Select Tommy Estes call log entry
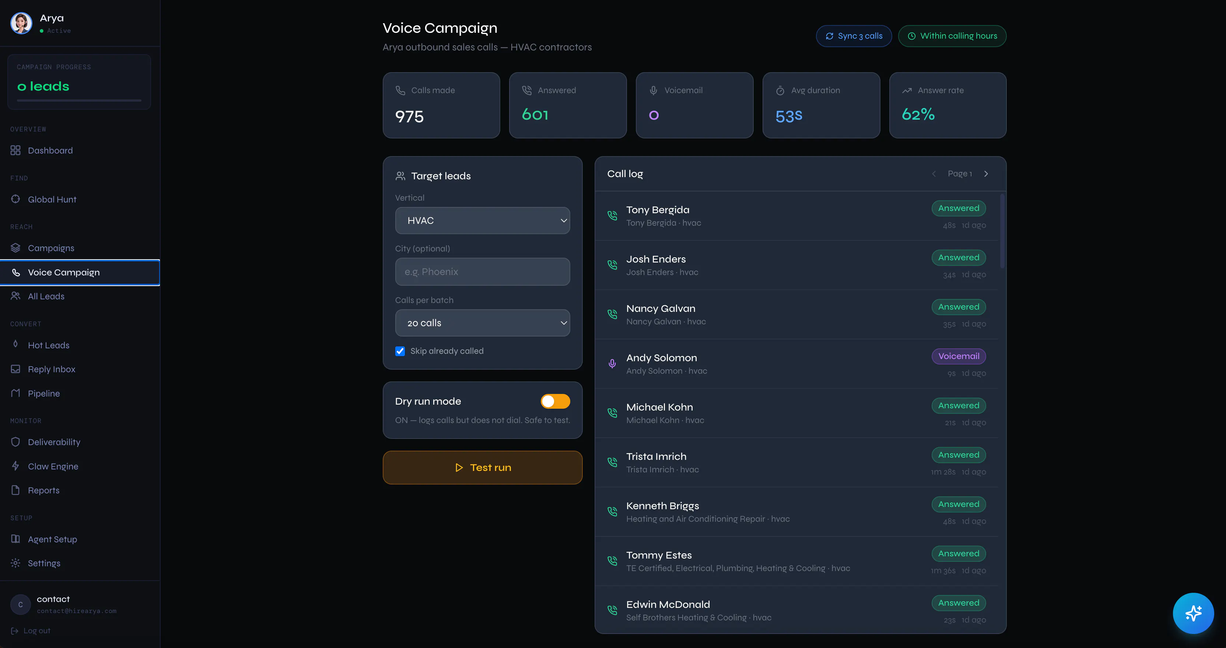 (x=797, y=561)
